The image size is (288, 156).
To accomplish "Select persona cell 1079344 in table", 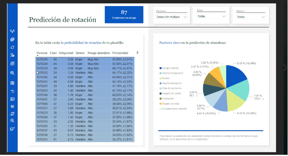I will [42, 64].
